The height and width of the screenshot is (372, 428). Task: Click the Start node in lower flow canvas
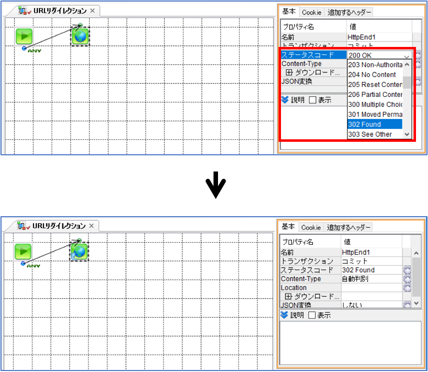23,251
